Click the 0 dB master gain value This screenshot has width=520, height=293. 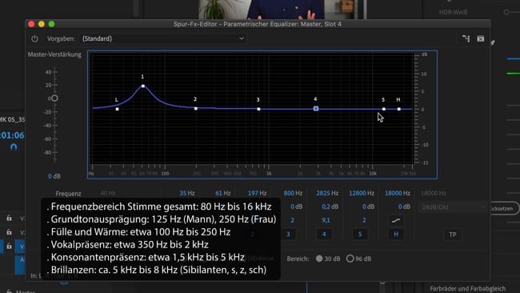tap(54, 176)
